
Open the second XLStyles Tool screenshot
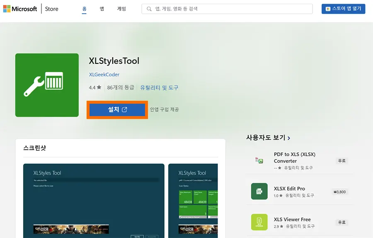(x=193, y=201)
